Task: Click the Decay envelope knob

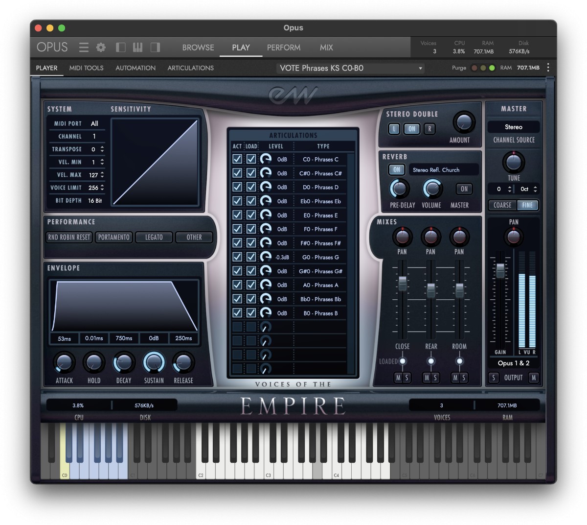Action: 124,363
